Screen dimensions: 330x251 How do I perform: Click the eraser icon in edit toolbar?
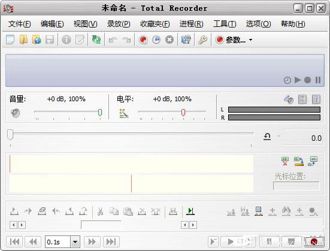[x=42, y=211]
